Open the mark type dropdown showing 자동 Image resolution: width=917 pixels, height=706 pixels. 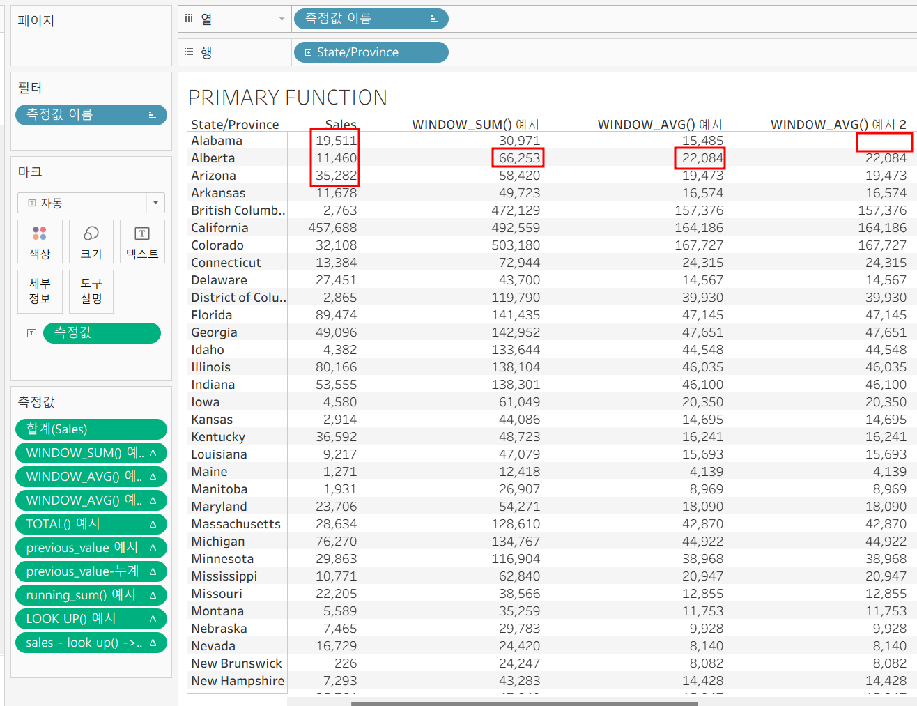(x=91, y=203)
